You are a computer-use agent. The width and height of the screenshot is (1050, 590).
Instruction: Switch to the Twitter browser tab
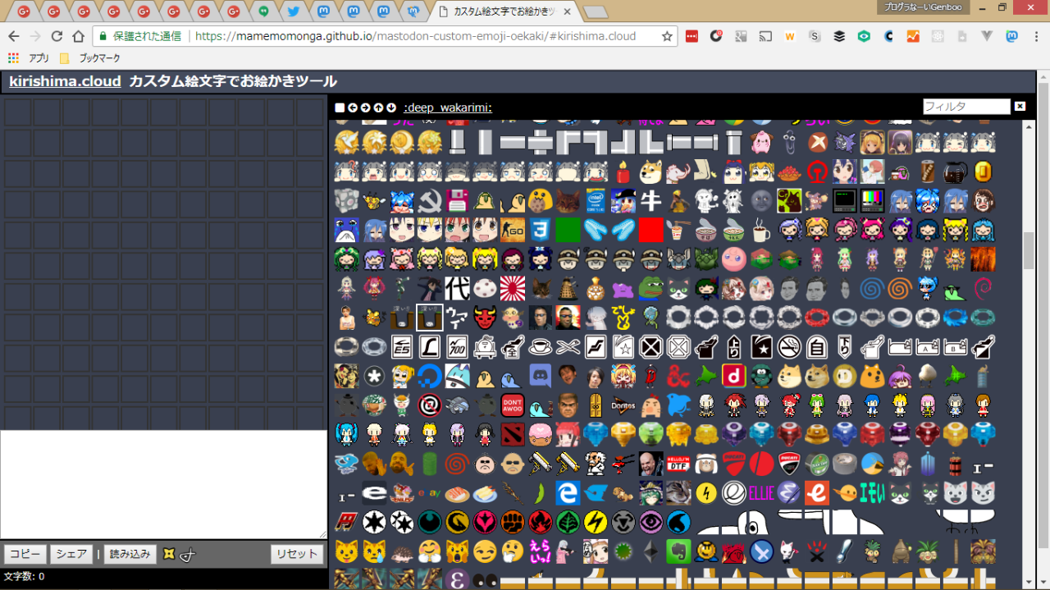point(293,11)
